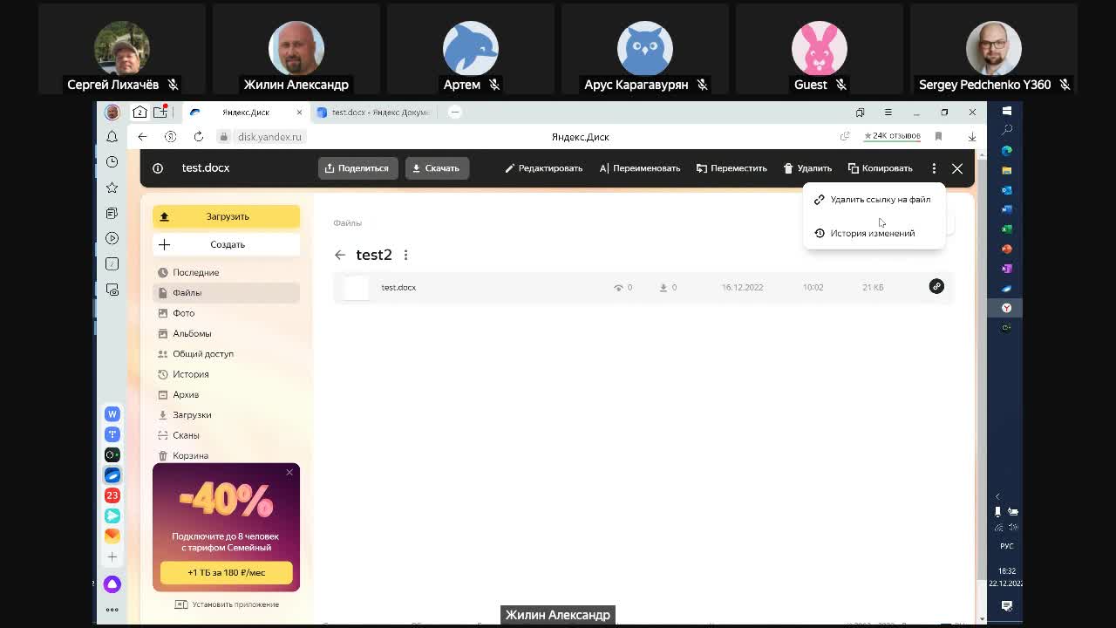The image size is (1116, 628).
Task: Click the +1 ТБ за 180 ₽/мес button
Action: coord(226,572)
